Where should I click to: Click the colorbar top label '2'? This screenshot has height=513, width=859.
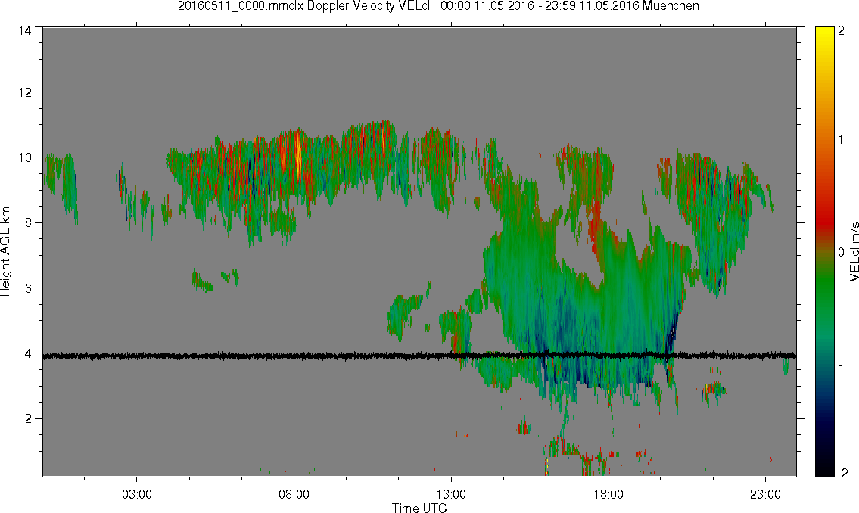(x=842, y=31)
